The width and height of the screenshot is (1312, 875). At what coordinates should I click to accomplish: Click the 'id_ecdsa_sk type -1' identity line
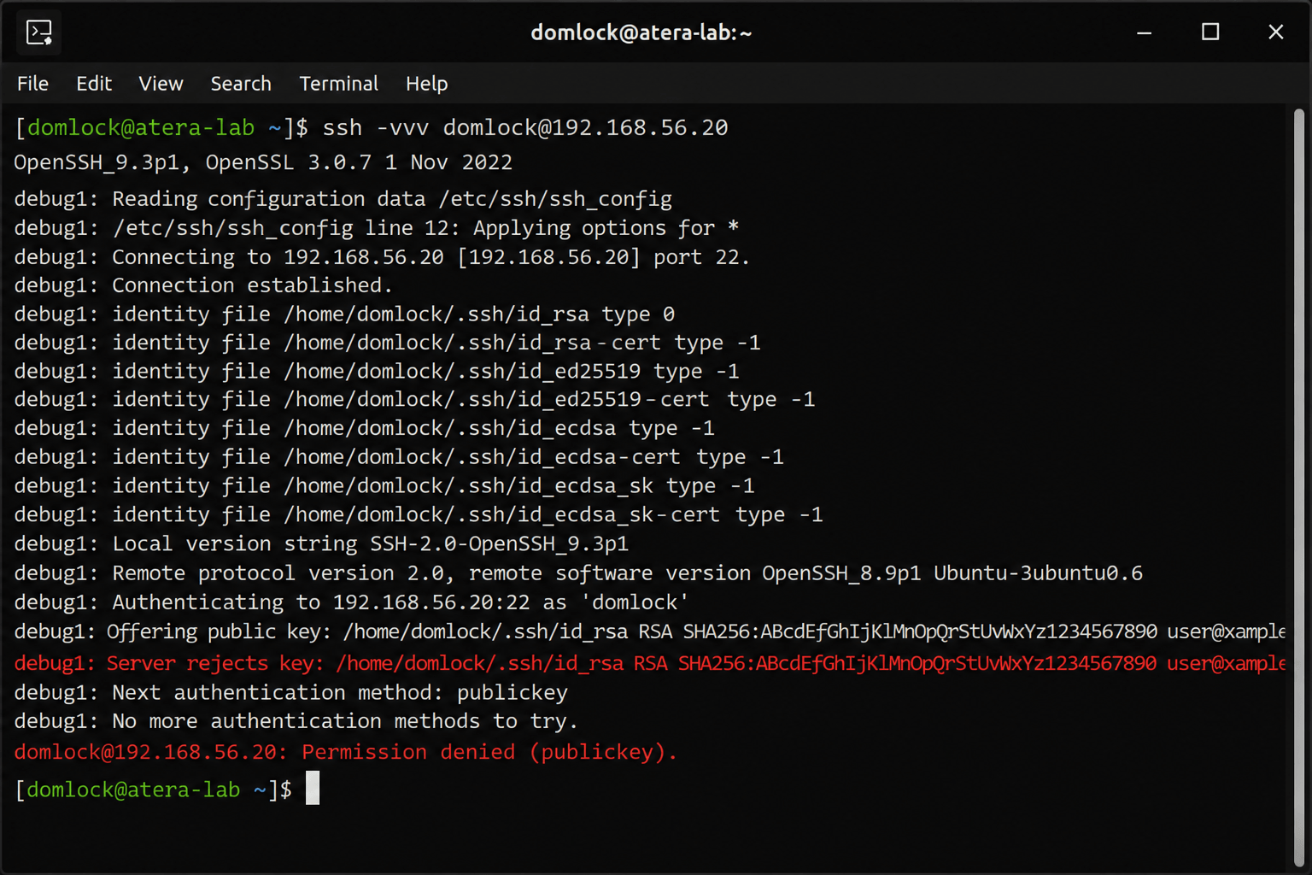coord(384,486)
